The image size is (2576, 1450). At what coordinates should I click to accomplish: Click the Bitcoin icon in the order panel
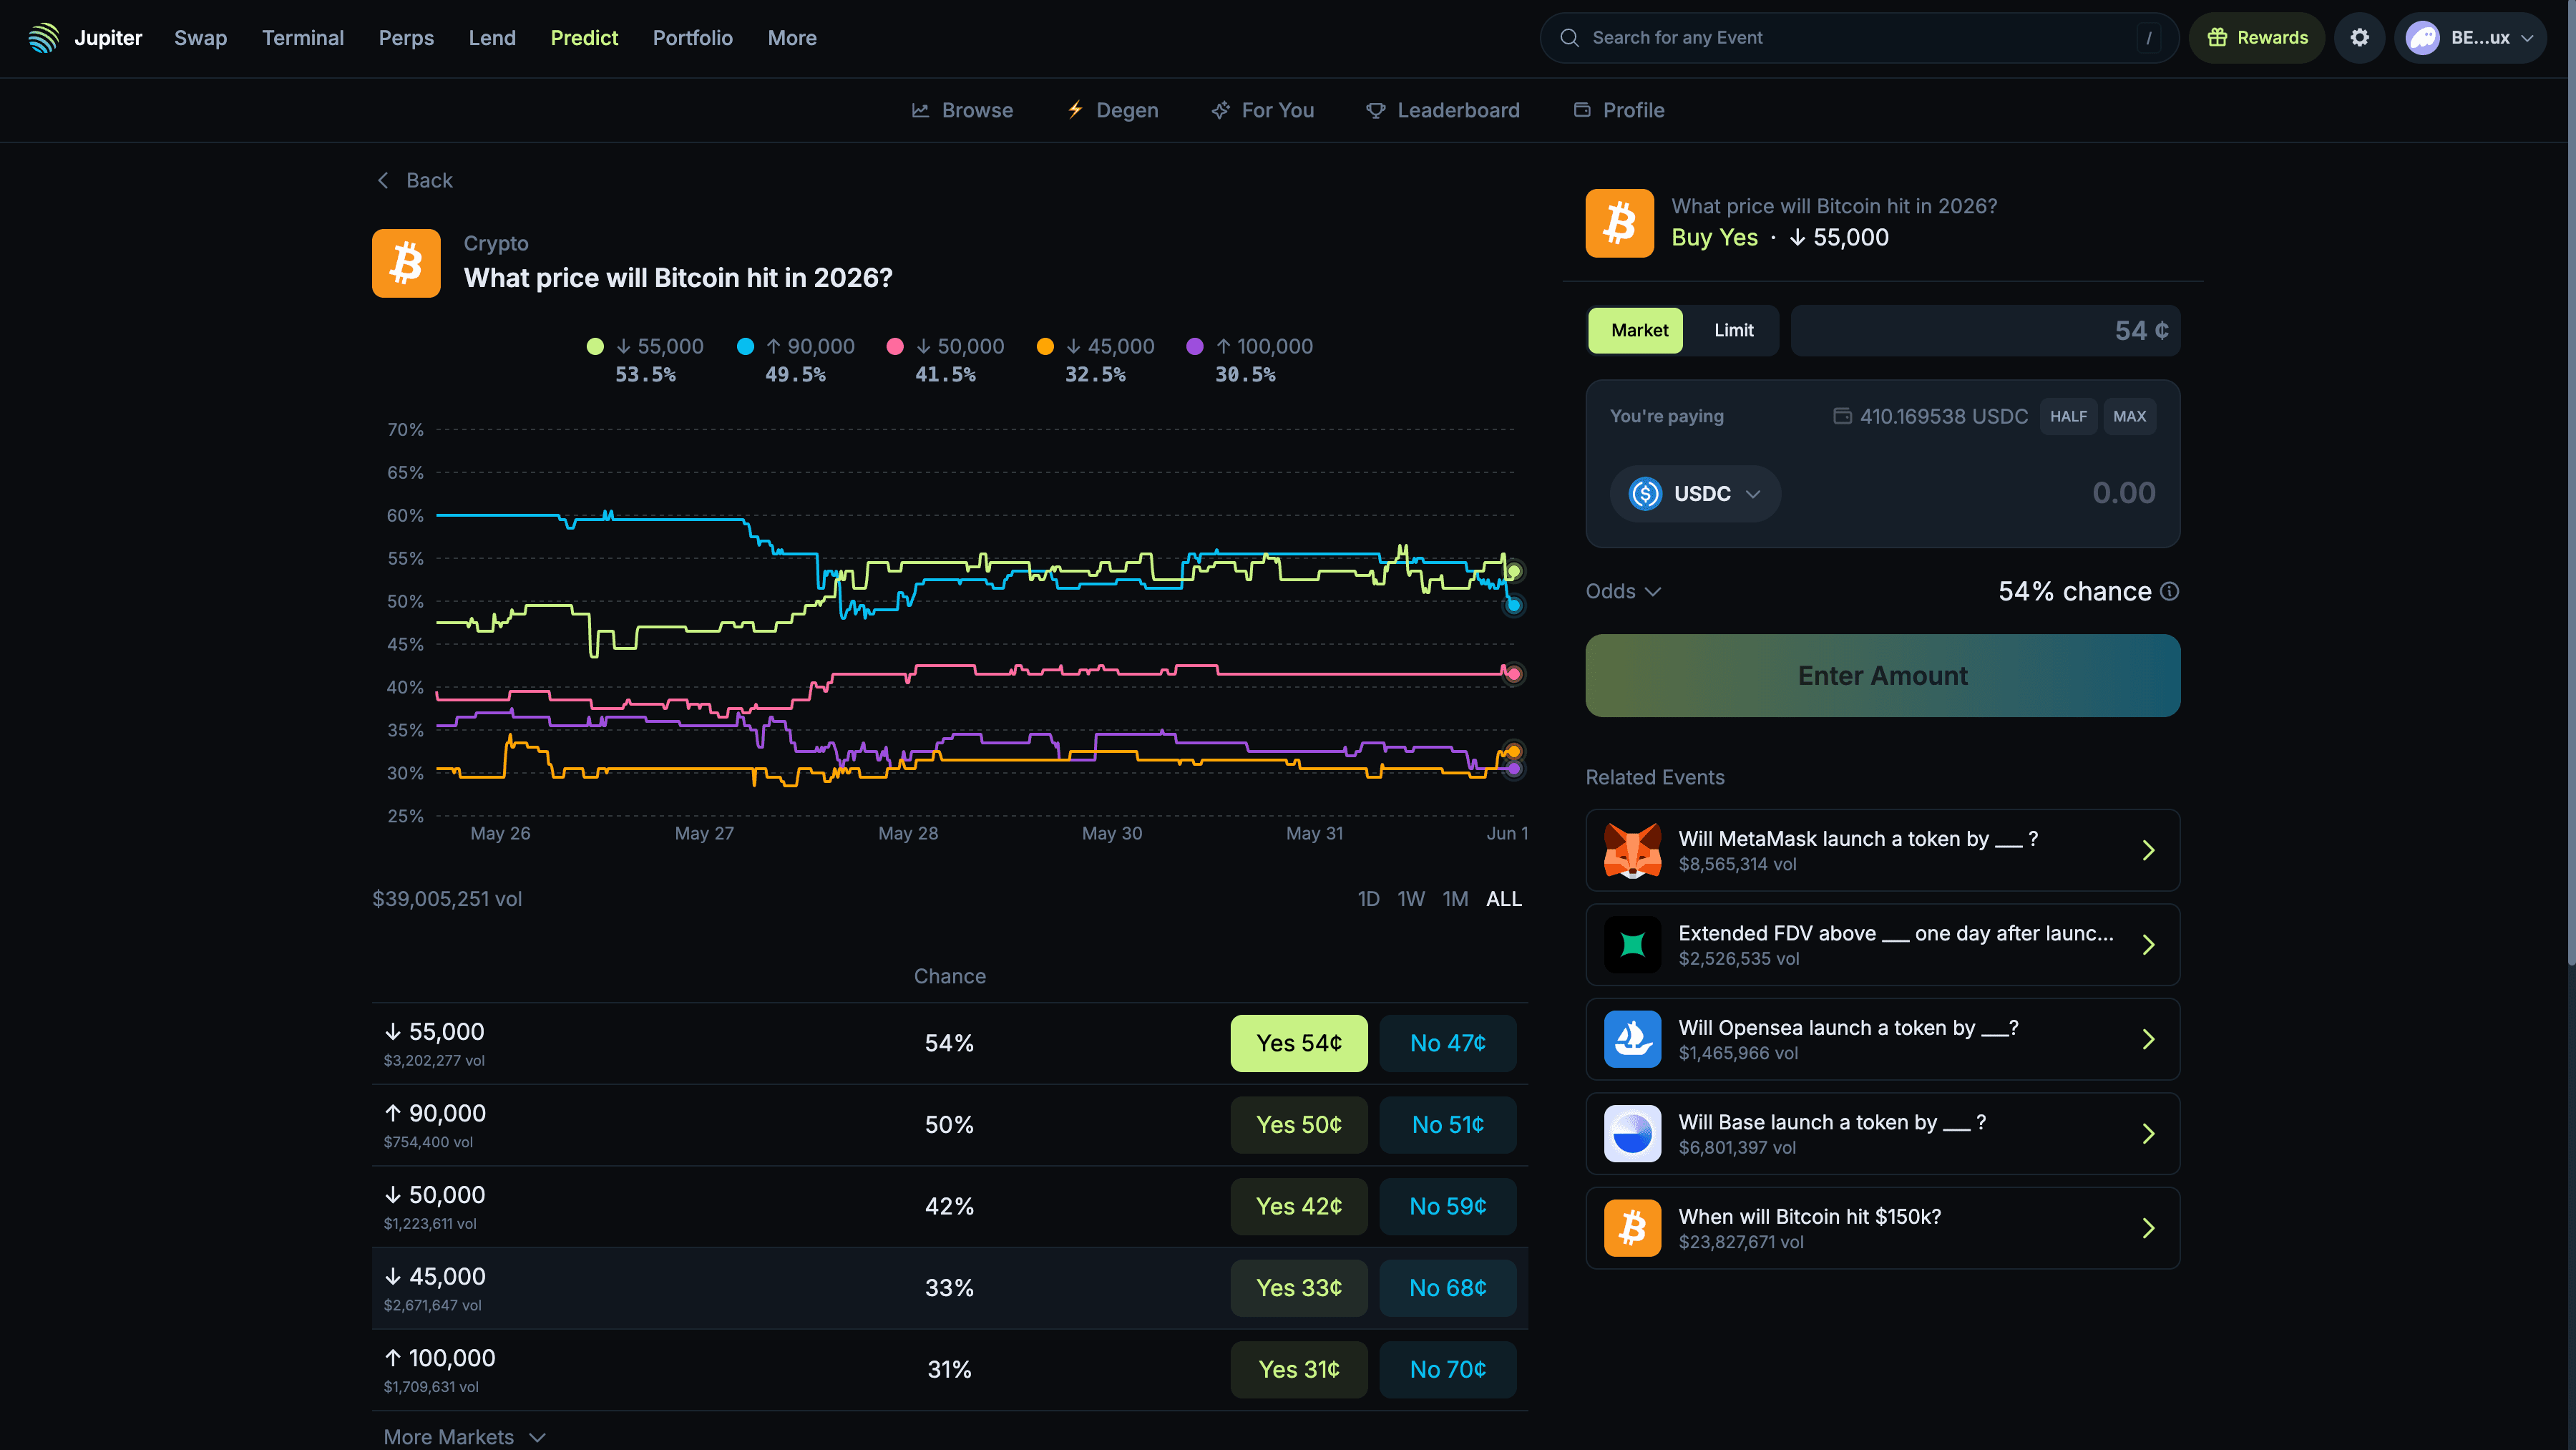click(1619, 223)
